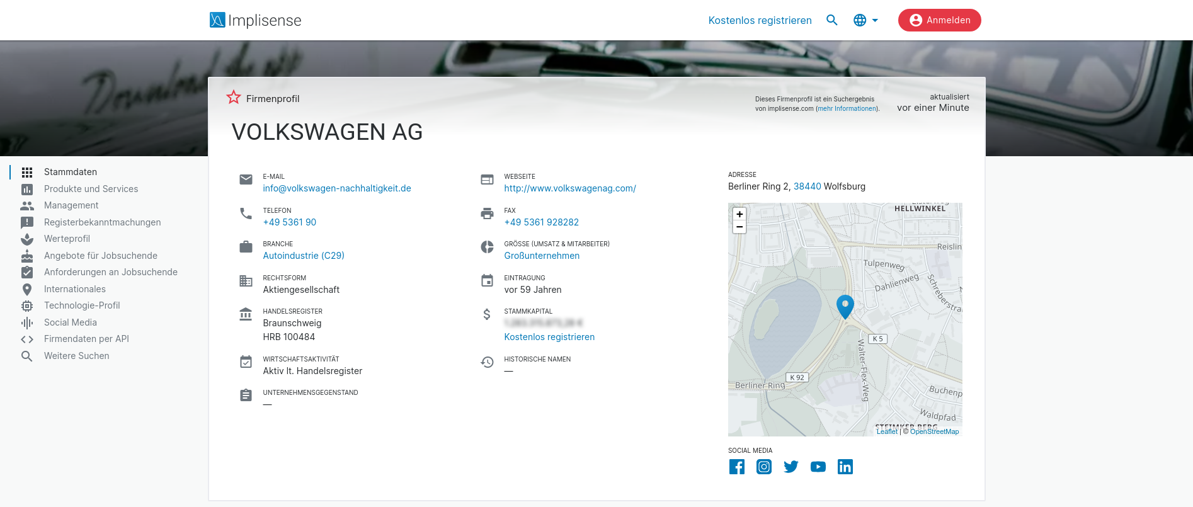Click the blue location pin on map
The image size is (1193, 507).
(x=845, y=305)
